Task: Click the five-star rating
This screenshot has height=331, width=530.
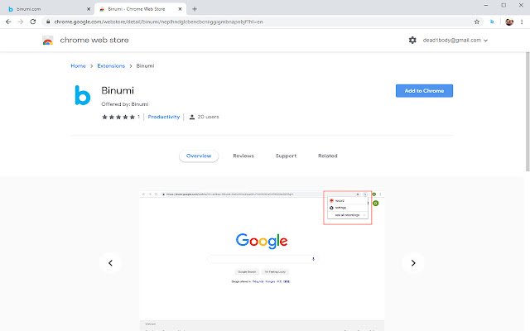Action: [x=118, y=117]
